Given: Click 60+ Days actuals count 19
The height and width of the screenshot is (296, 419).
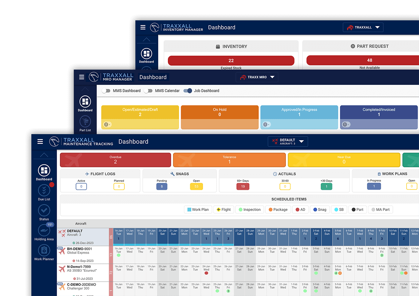Looking at the screenshot, I should pos(243,187).
